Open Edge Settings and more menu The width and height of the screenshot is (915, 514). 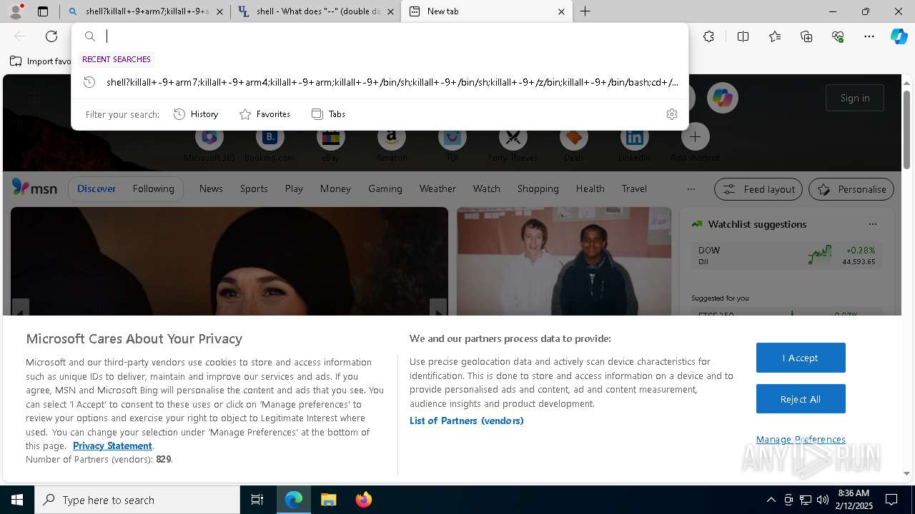(x=869, y=36)
